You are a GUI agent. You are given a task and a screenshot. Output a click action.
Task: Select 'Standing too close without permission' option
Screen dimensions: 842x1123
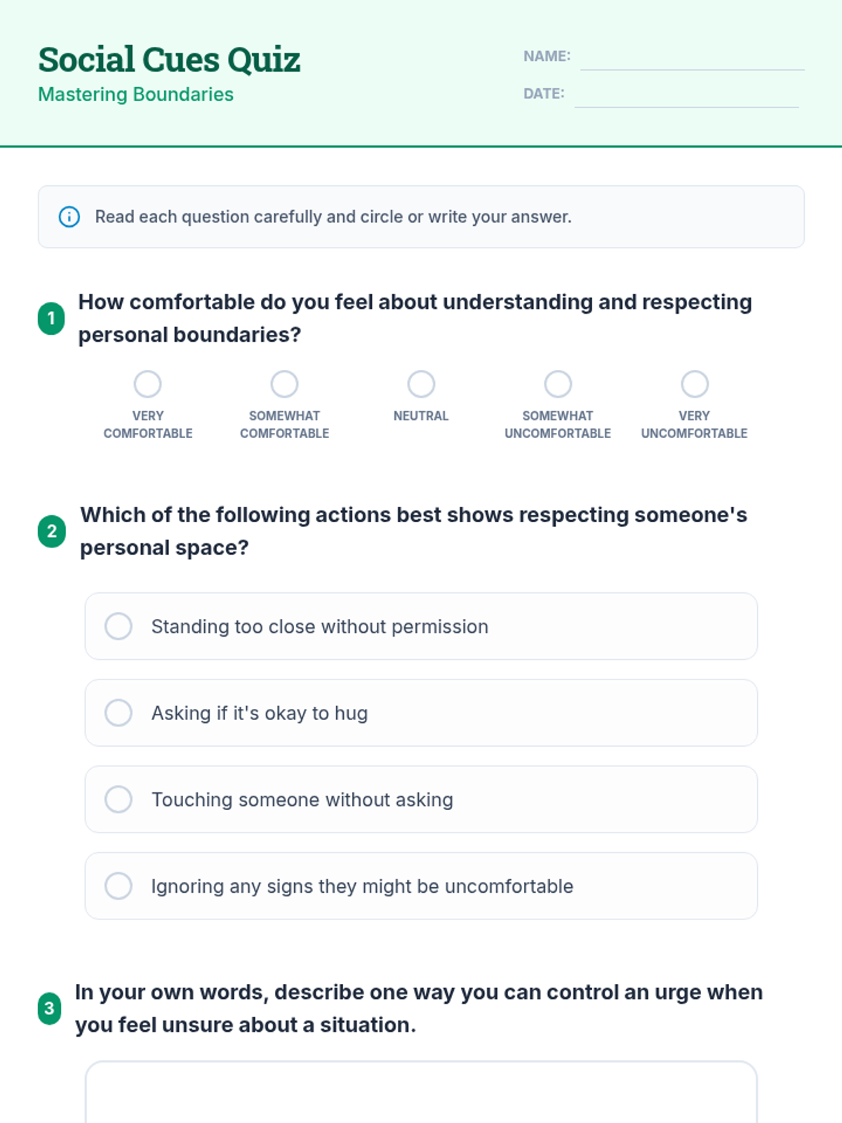119,626
